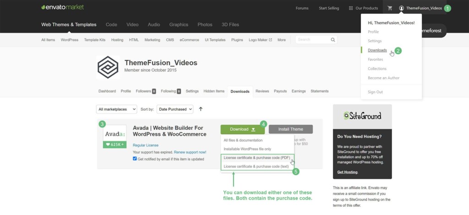Open the Payouts tab
469x215 pixels.
coord(280,91)
